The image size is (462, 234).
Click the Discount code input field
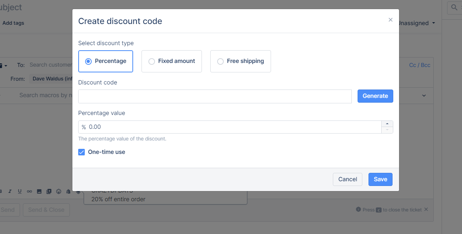[x=215, y=96]
